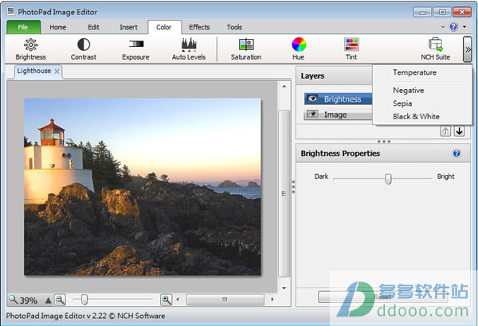The image size is (478, 326).
Task: Switch to the Effects tab
Action: (199, 27)
